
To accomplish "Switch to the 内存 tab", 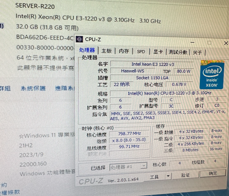I will click(x=124, y=51).
